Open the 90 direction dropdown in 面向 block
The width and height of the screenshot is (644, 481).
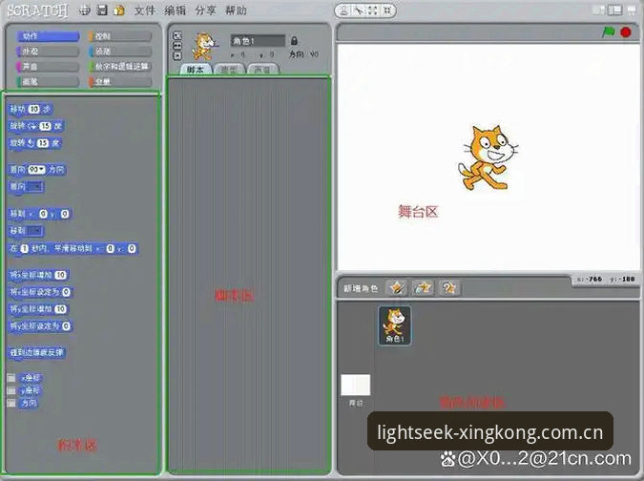(36, 169)
